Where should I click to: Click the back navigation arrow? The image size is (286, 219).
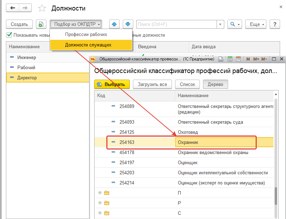point(13,8)
